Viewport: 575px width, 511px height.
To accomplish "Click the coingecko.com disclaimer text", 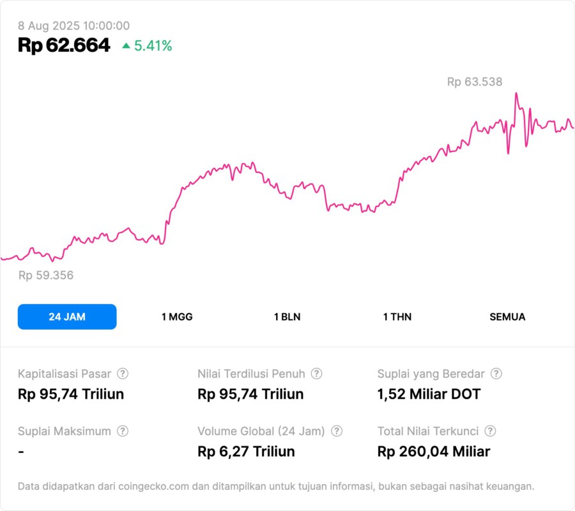I will (275, 486).
